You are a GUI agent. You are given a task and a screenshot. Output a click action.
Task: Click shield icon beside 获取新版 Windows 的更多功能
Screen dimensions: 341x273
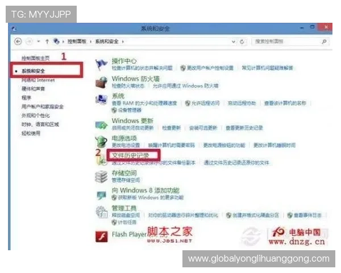point(114,198)
